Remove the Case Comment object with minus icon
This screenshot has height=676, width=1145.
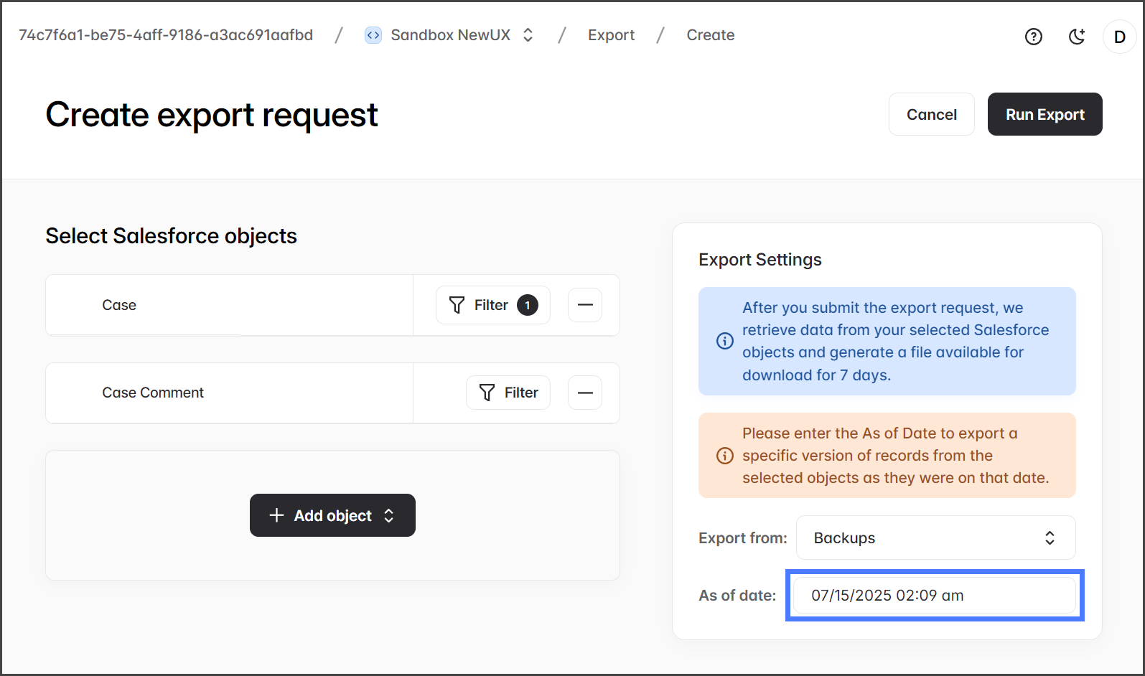585,393
